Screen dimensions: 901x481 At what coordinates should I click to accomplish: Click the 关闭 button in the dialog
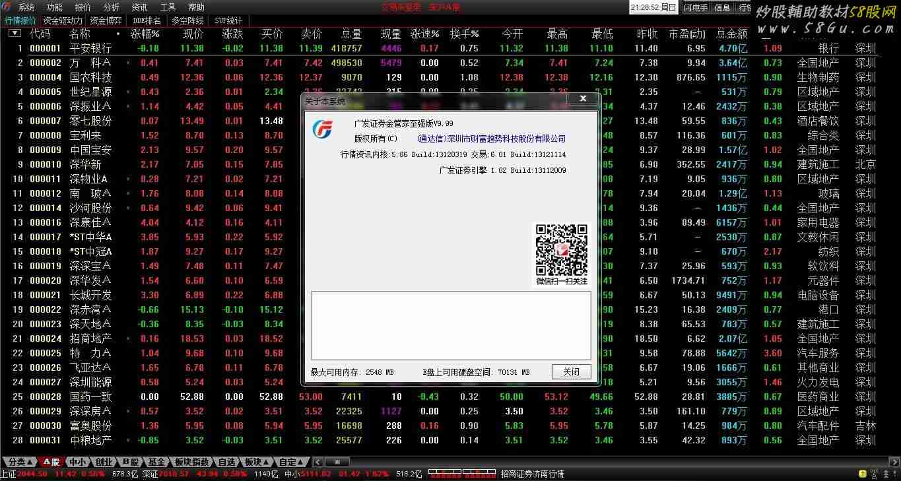pos(571,371)
